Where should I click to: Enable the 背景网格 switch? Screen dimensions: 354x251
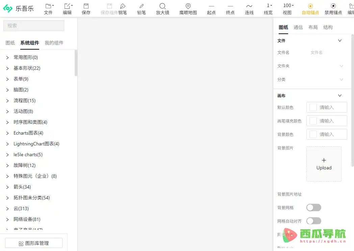point(314,208)
